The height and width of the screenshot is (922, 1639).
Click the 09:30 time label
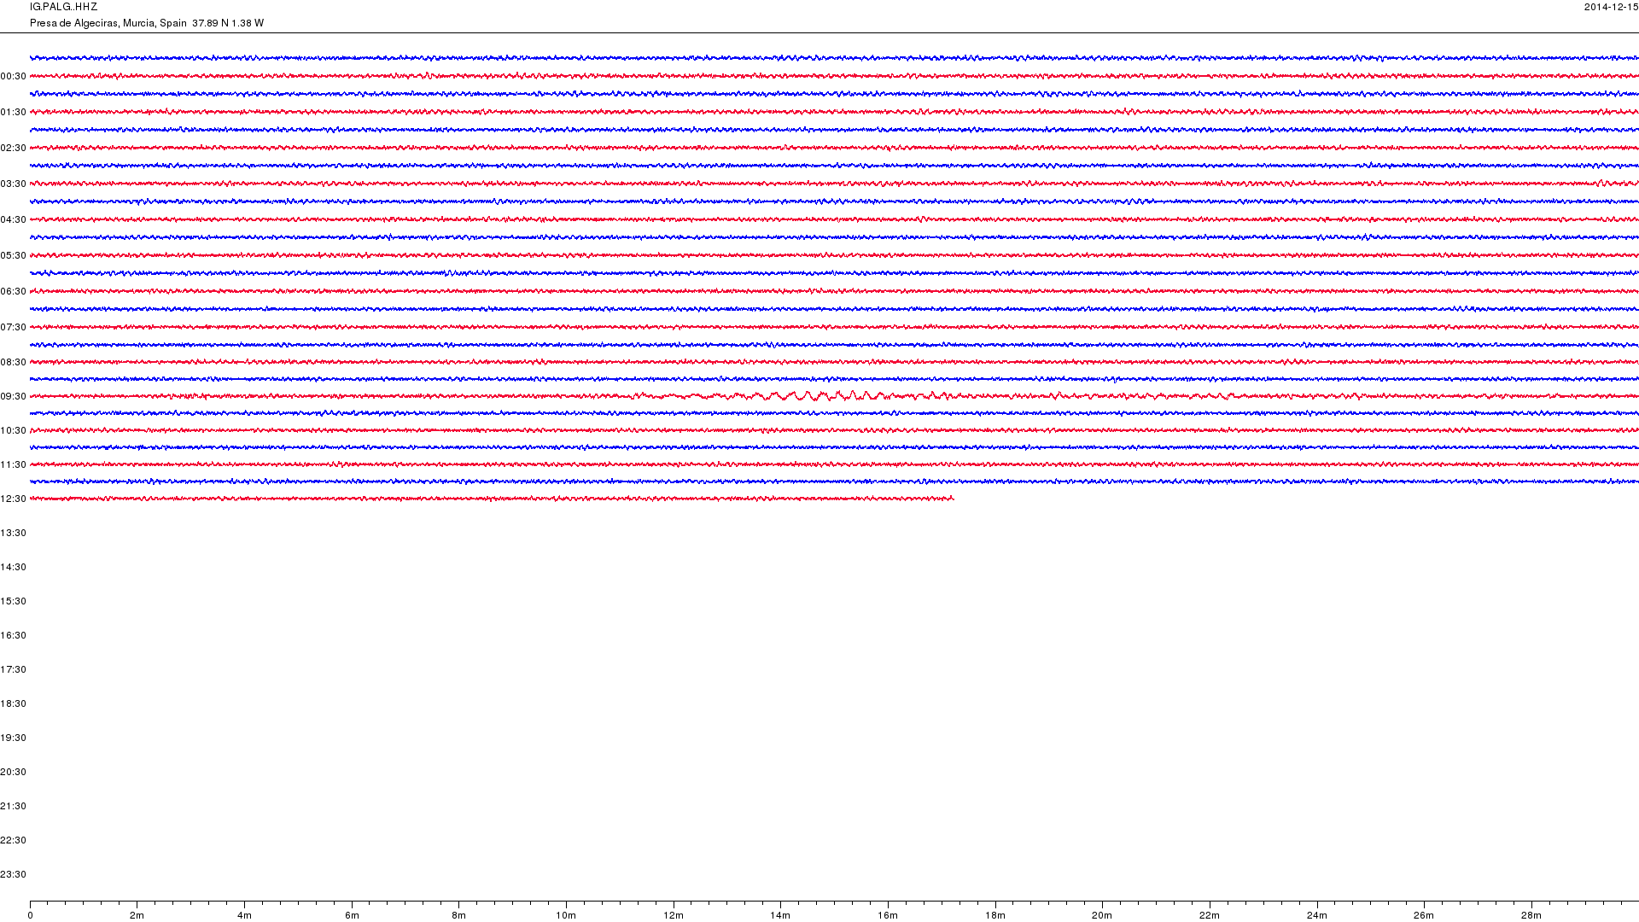[13, 396]
